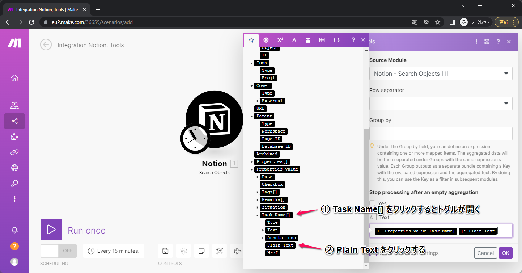
Task: Open the Notes icon in controls
Action: 201,251
